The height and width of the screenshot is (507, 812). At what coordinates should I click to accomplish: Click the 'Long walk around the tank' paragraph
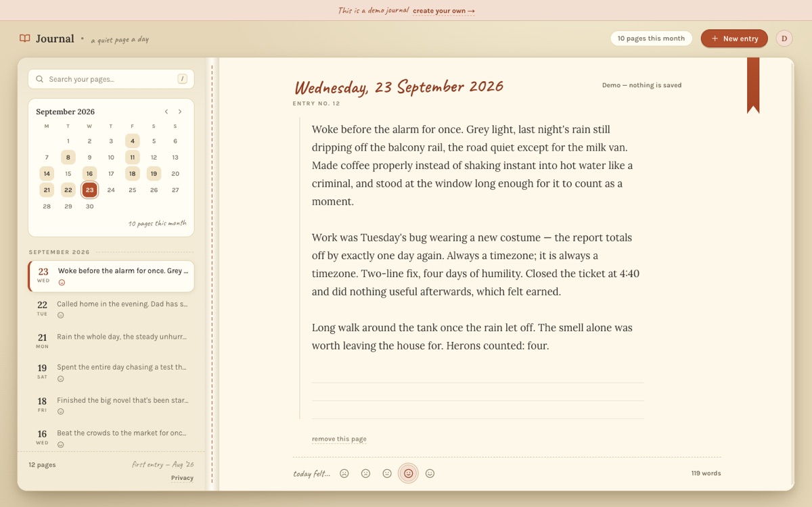coord(472,337)
